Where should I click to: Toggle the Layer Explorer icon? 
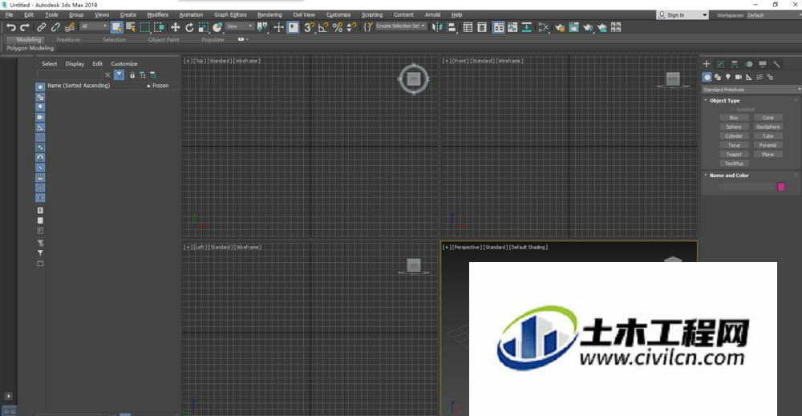point(482,27)
